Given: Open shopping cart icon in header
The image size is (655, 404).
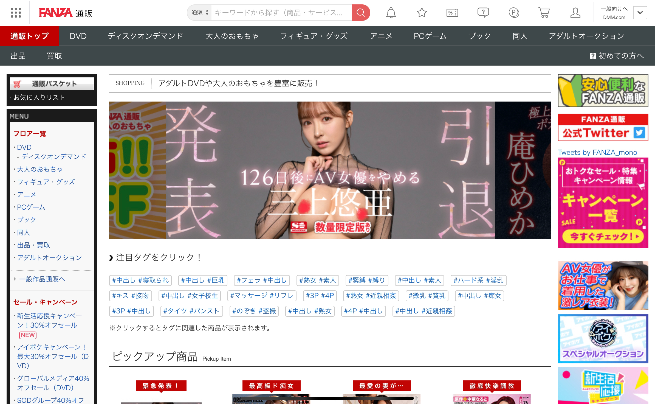Looking at the screenshot, I should click(x=544, y=13).
